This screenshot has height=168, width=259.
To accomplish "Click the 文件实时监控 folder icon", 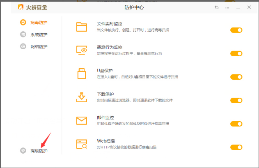I will (x=82, y=27).
